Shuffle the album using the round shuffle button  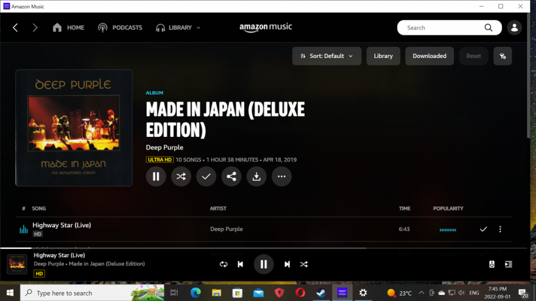181,177
